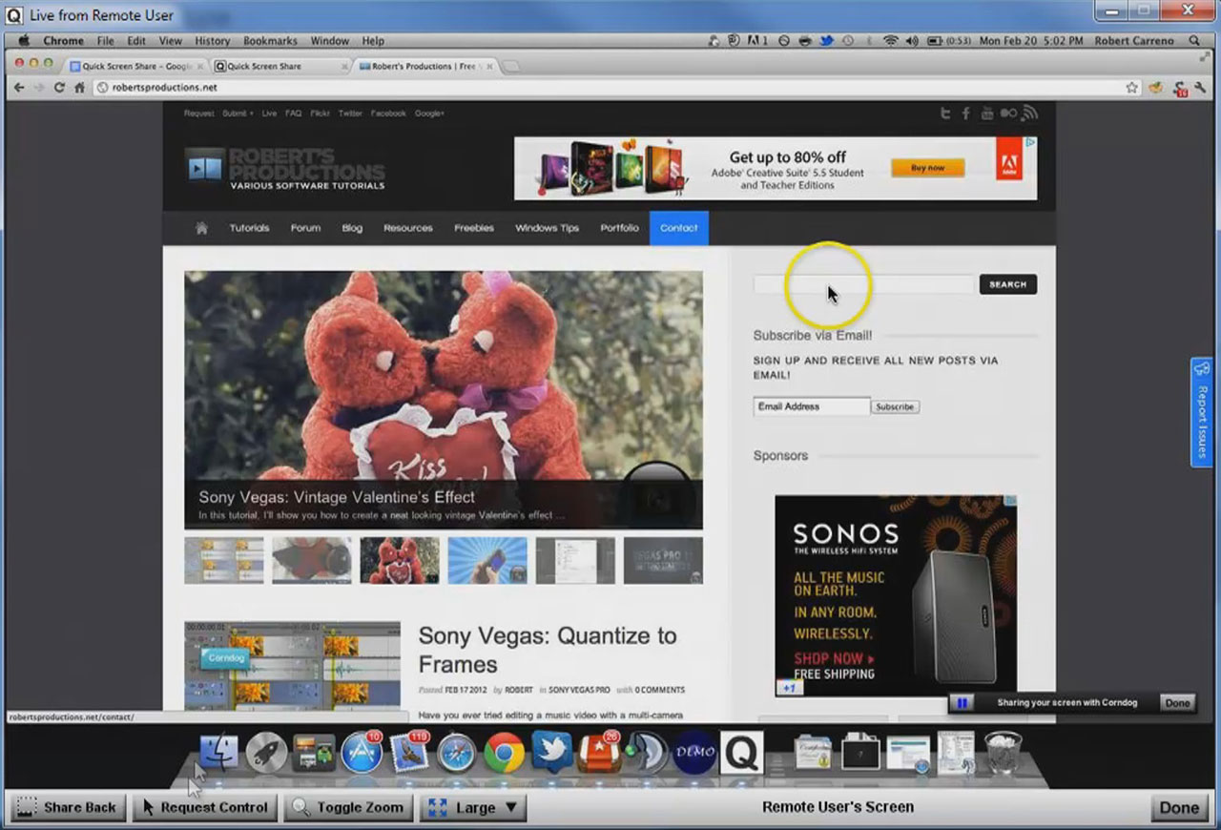
Task: Click the Adobe ad's Buy now button
Action: point(927,168)
